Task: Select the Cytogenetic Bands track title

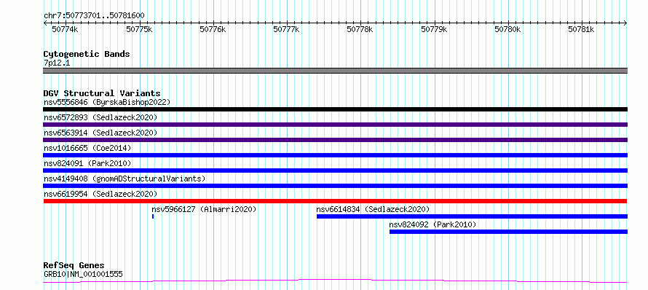Action: [x=87, y=54]
